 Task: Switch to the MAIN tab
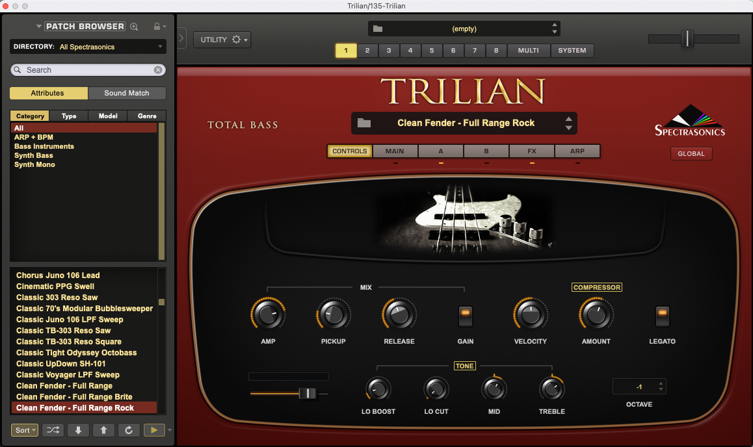[x=395, y=151]
